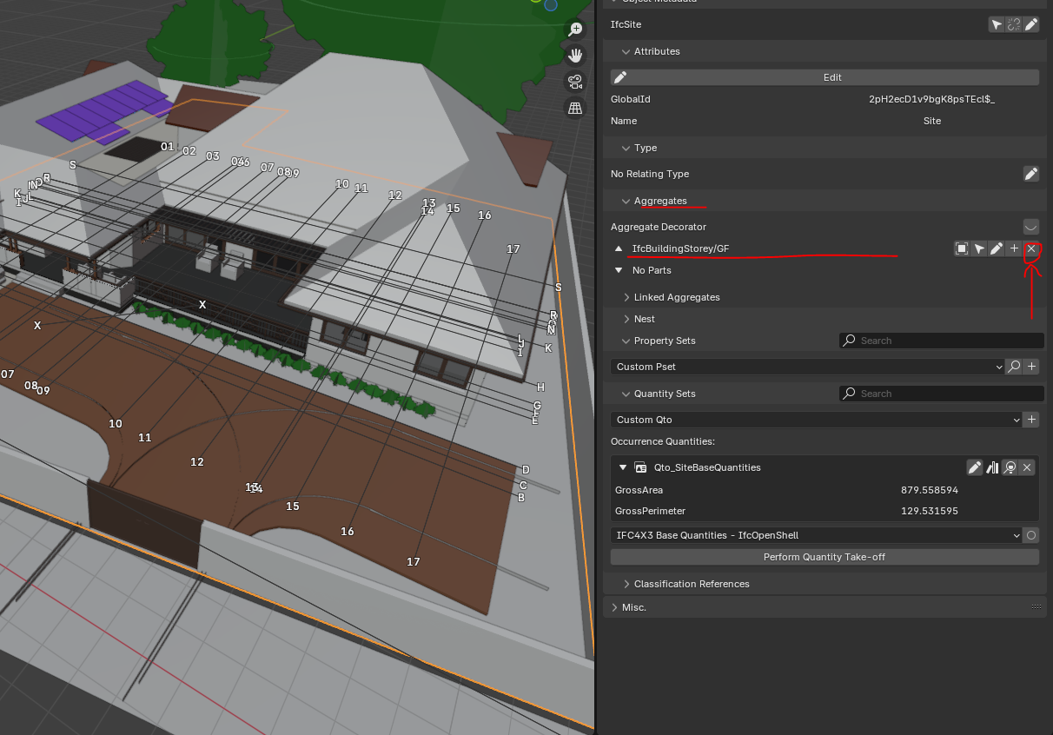Click the up triangle beside IfcBuildingStorey/GF

[x=619, y=248]
